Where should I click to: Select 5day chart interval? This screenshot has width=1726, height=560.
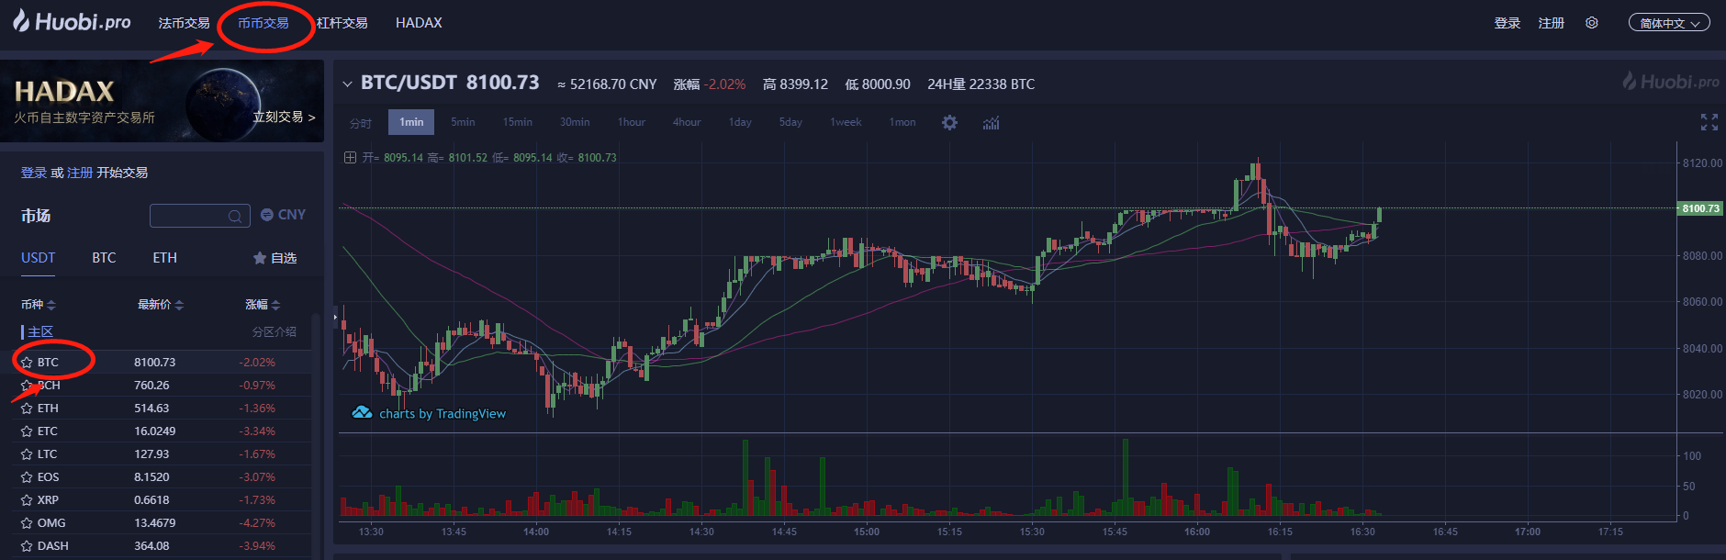click(790, 122)
